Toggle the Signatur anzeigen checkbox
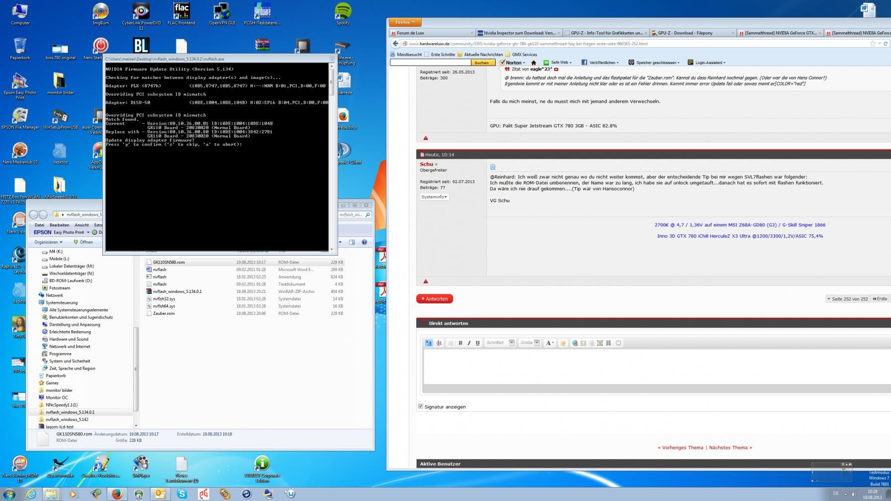 421,407
